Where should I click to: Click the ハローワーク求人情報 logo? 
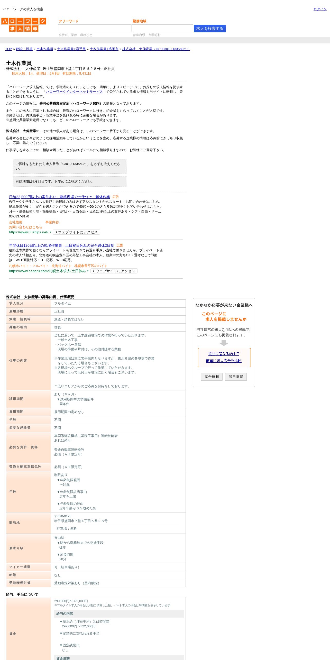point(24,25)
